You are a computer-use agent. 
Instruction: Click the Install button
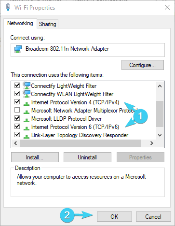tap(35, 157)
